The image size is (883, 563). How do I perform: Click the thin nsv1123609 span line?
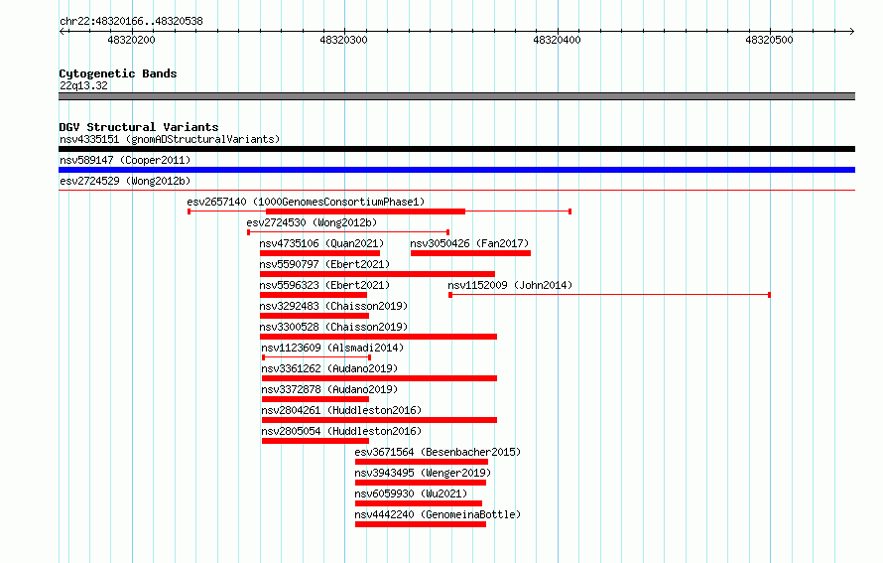[x=316, y=357]
